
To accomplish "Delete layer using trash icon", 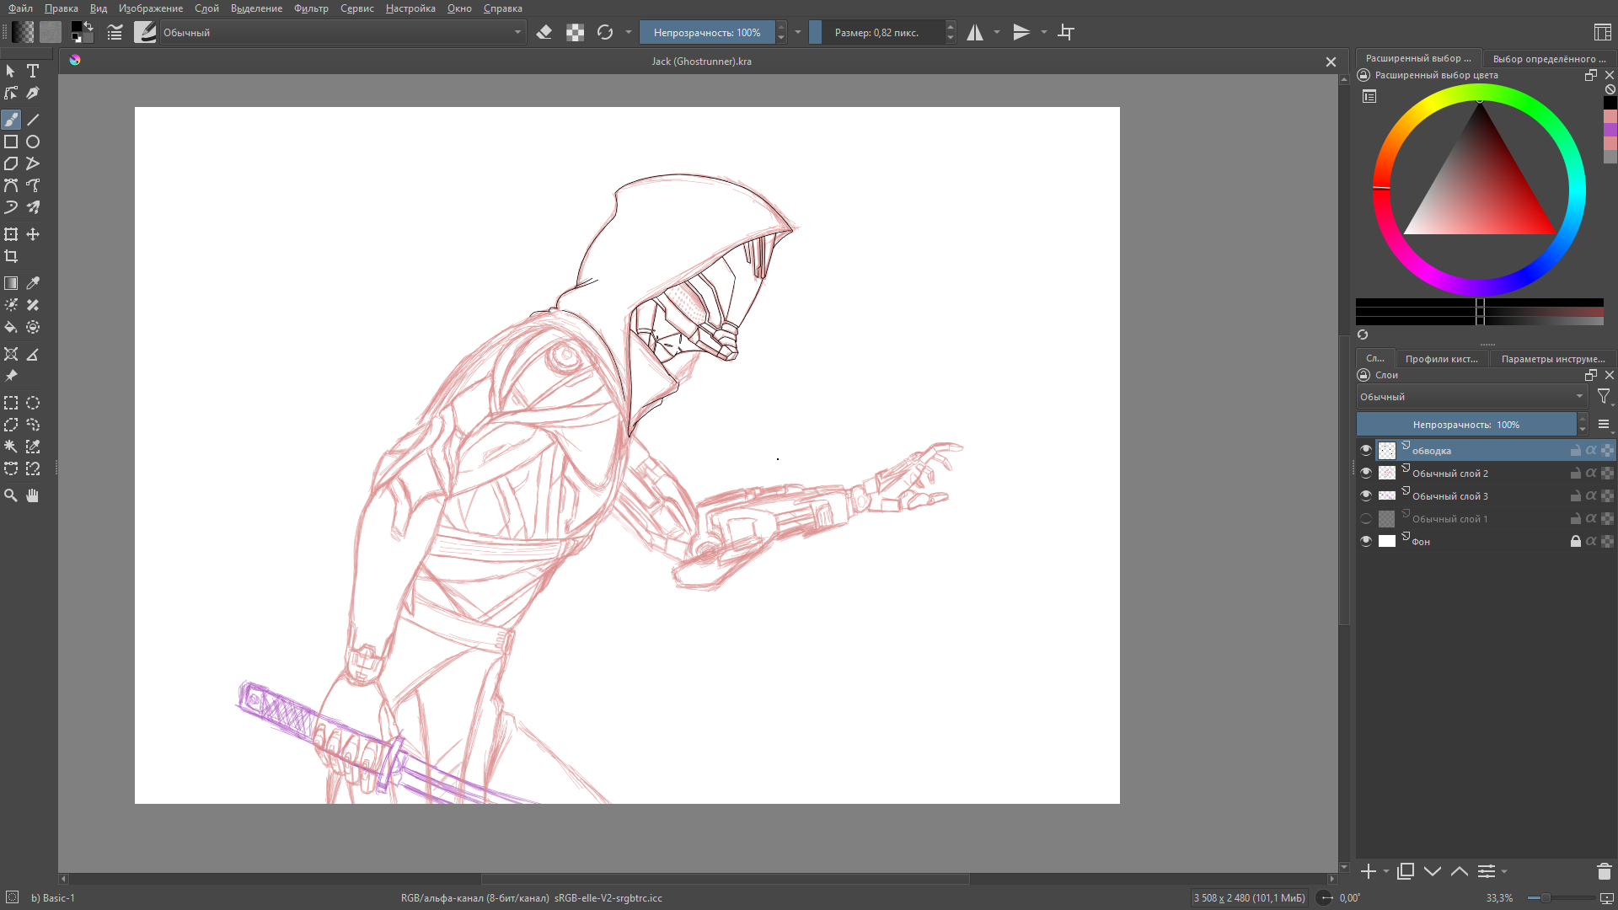I will 1604,871.
